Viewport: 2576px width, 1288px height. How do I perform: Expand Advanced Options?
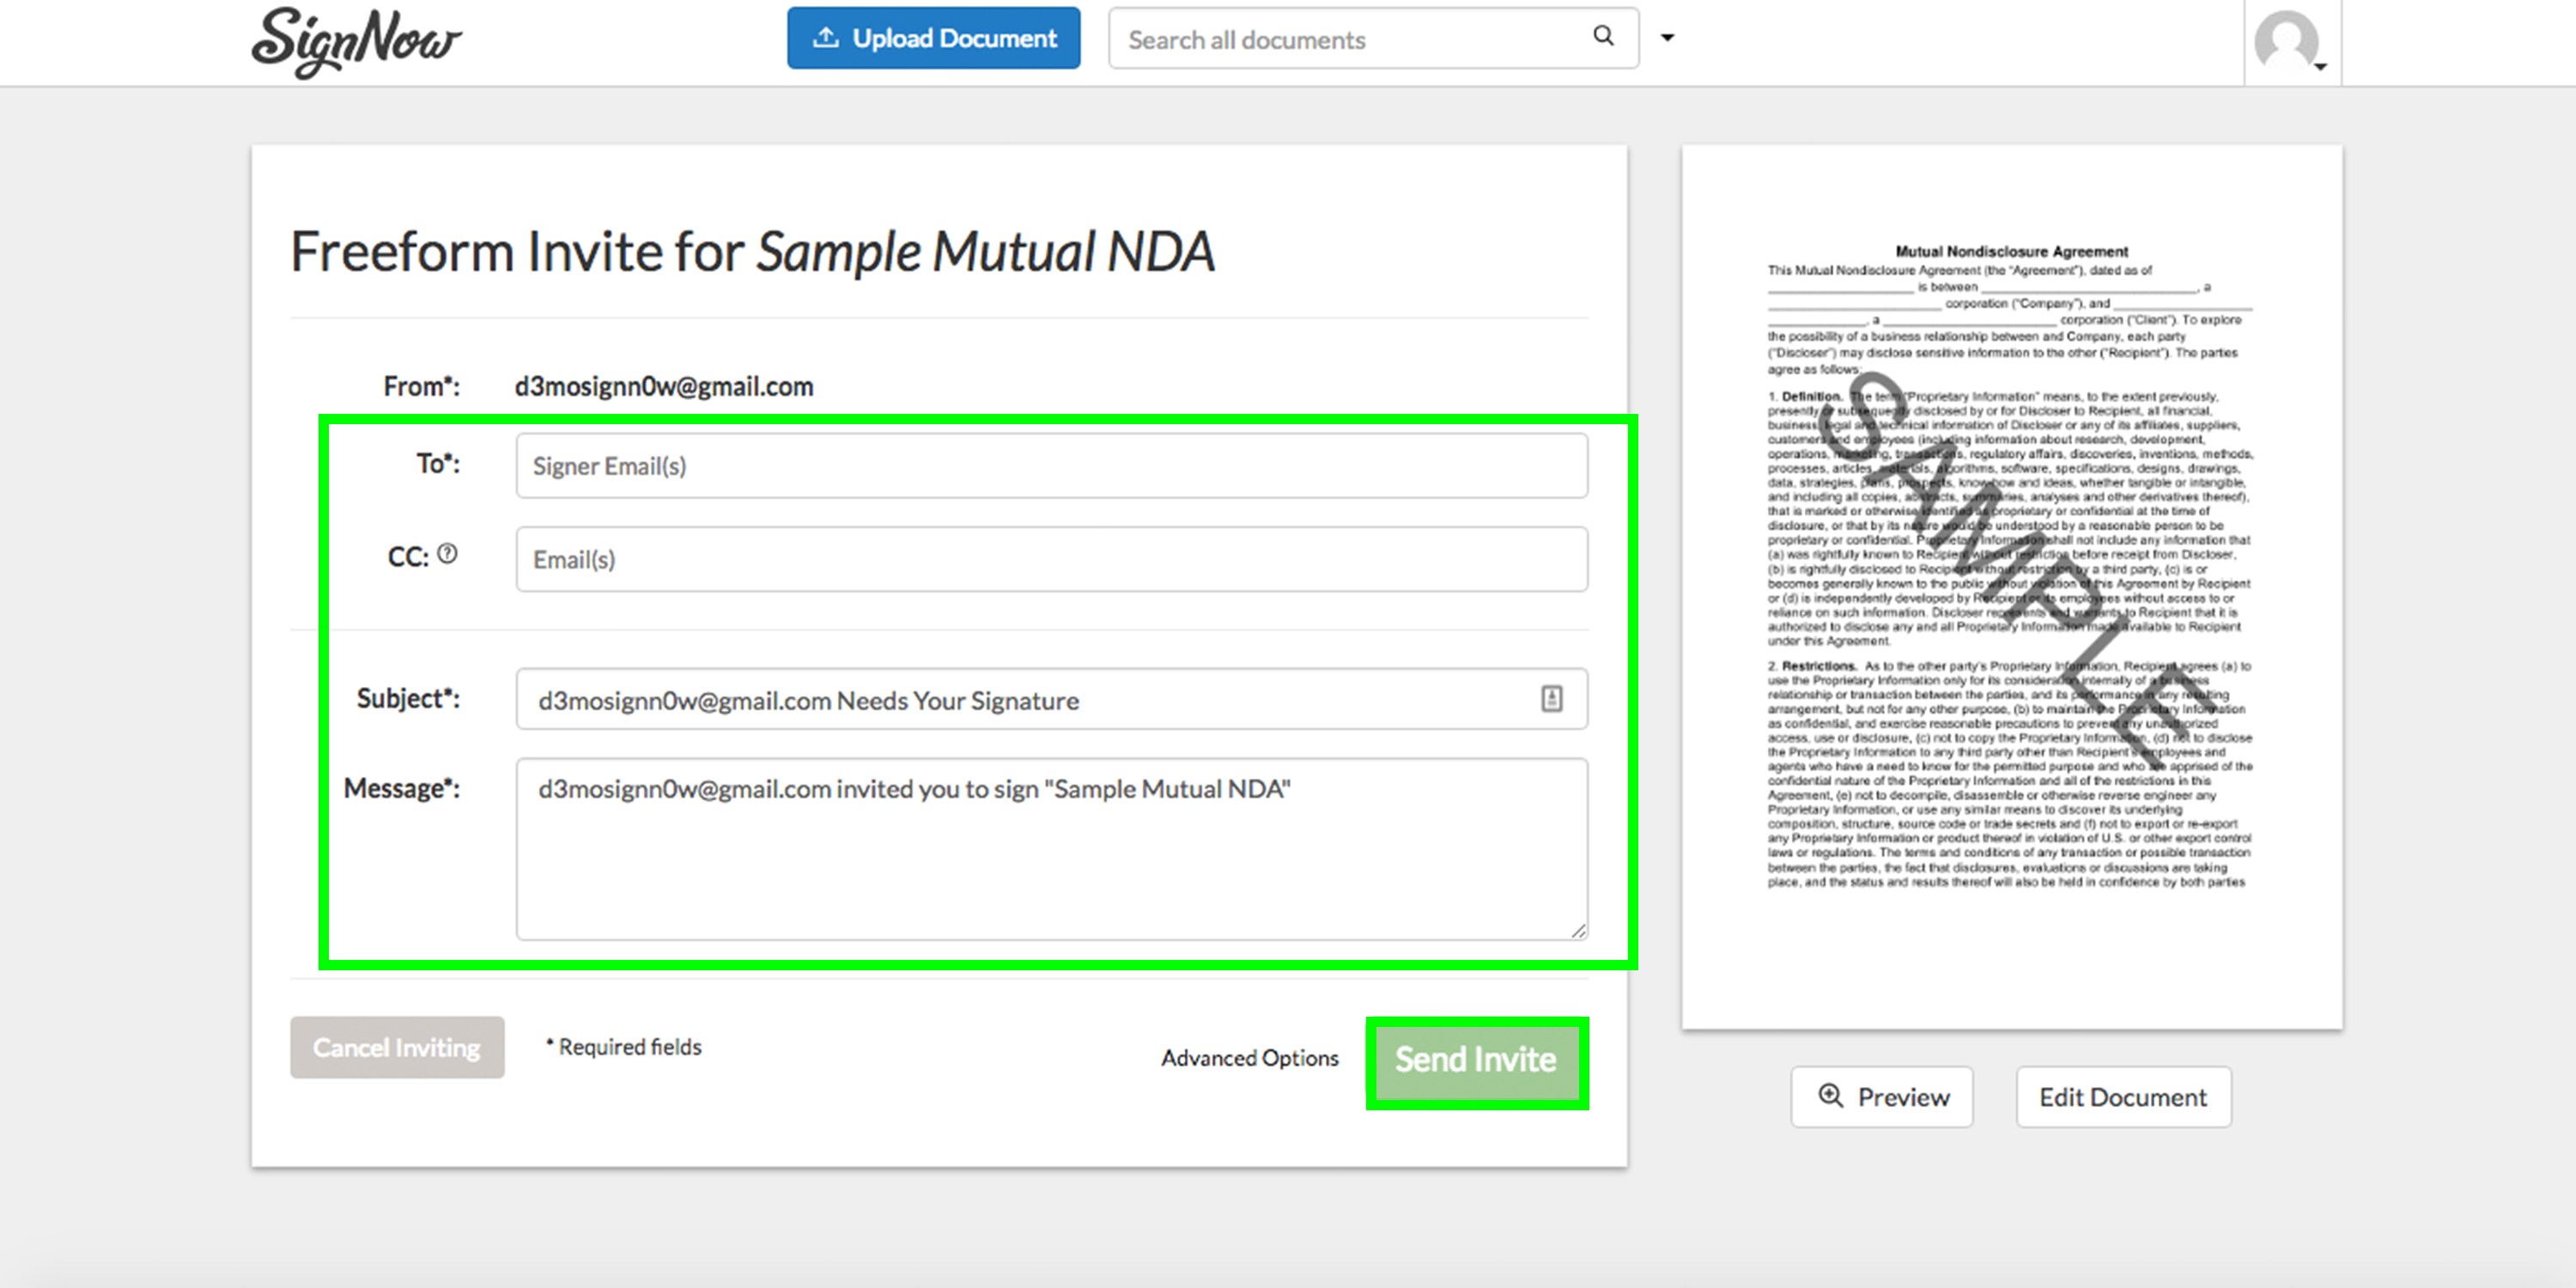point(1249,1058)
